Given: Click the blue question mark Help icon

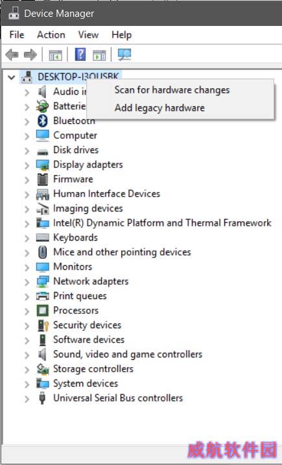Looking at the screenshot, I should [x=80, y=54].
